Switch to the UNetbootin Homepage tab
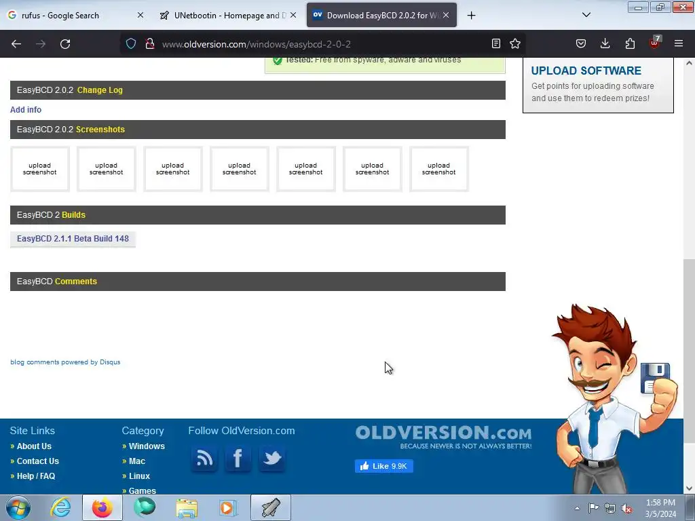The image size is (695, 521). [x=228, y=15]
